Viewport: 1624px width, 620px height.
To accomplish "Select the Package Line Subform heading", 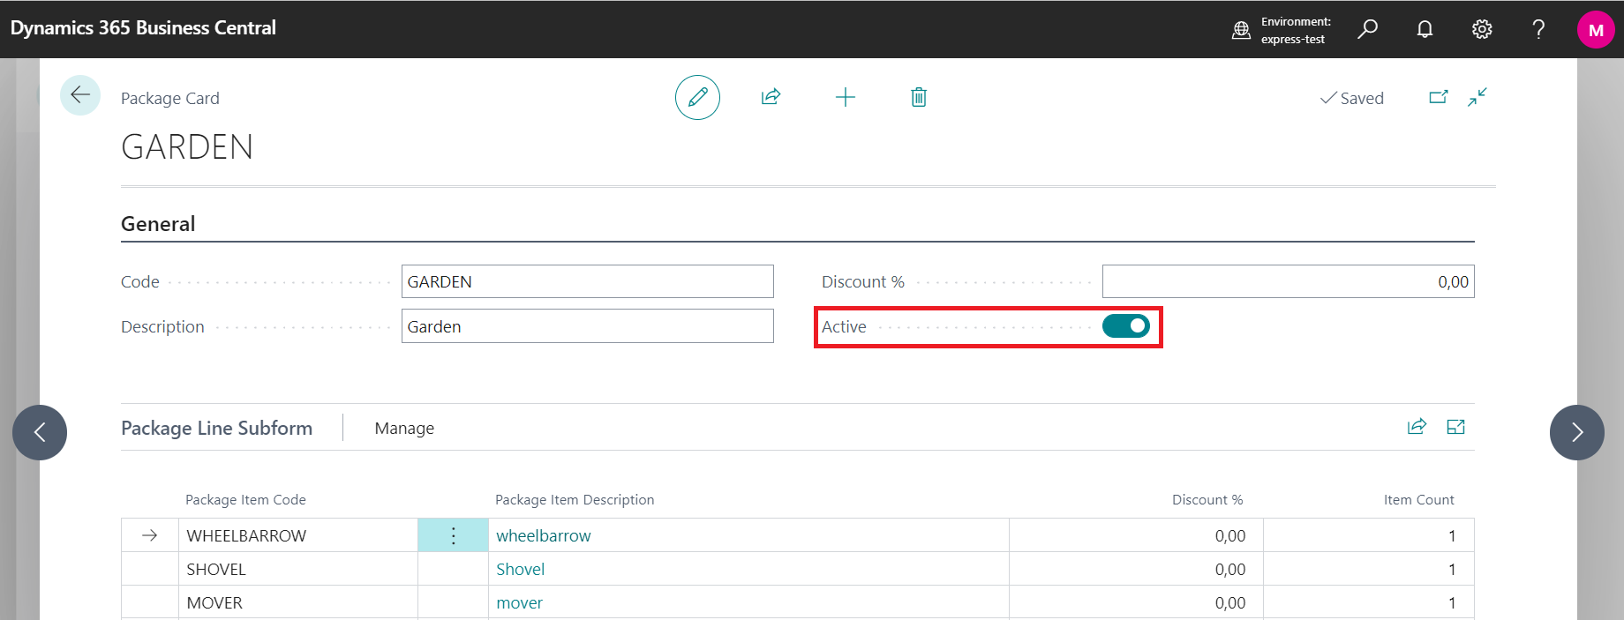I will tap(216, 428).
